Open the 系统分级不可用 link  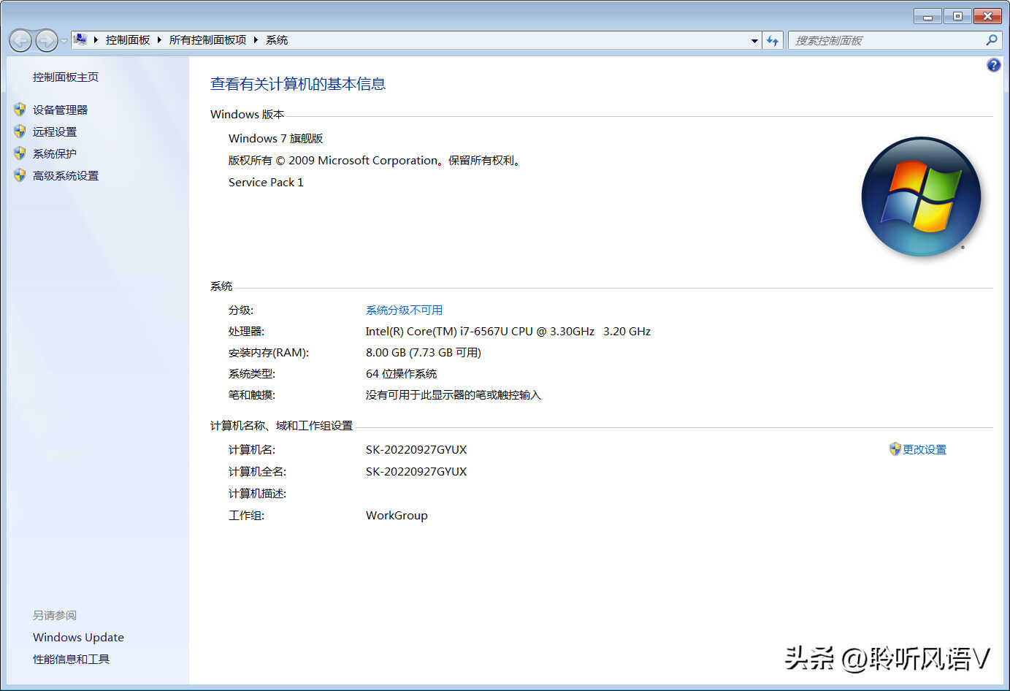(404, 310)
